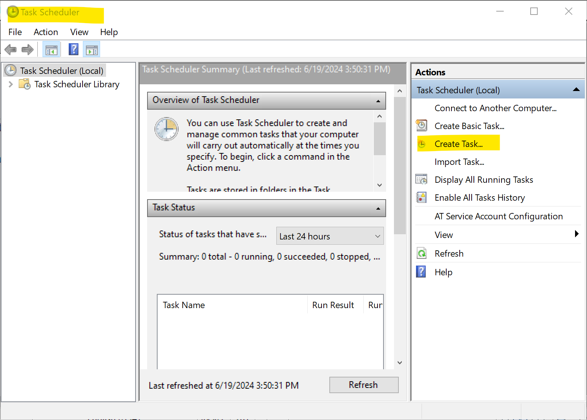The width and height of the screenshot is (587, 420).
Task: Toggle the Show/Hide Action Pane toolbar icon
Action: point(91,50)
